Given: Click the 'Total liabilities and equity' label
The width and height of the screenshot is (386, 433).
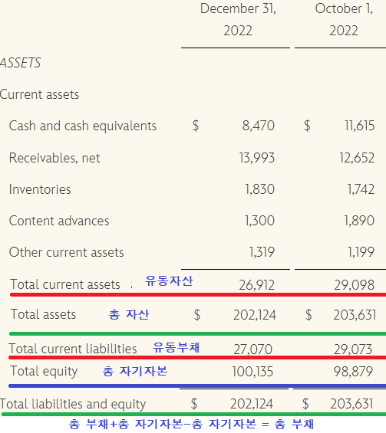Looking at the screenshot, I should 73,405.
